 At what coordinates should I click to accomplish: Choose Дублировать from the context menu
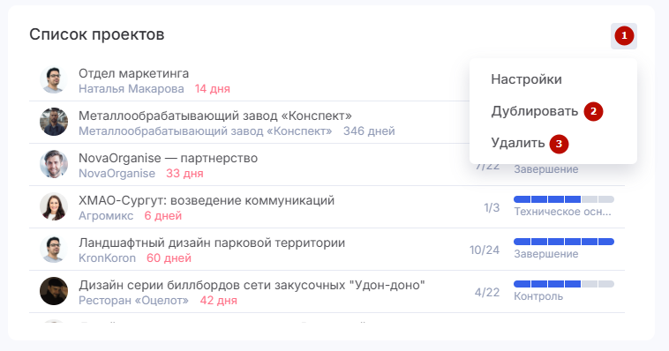pyautogui.click(x=534, y=111)
